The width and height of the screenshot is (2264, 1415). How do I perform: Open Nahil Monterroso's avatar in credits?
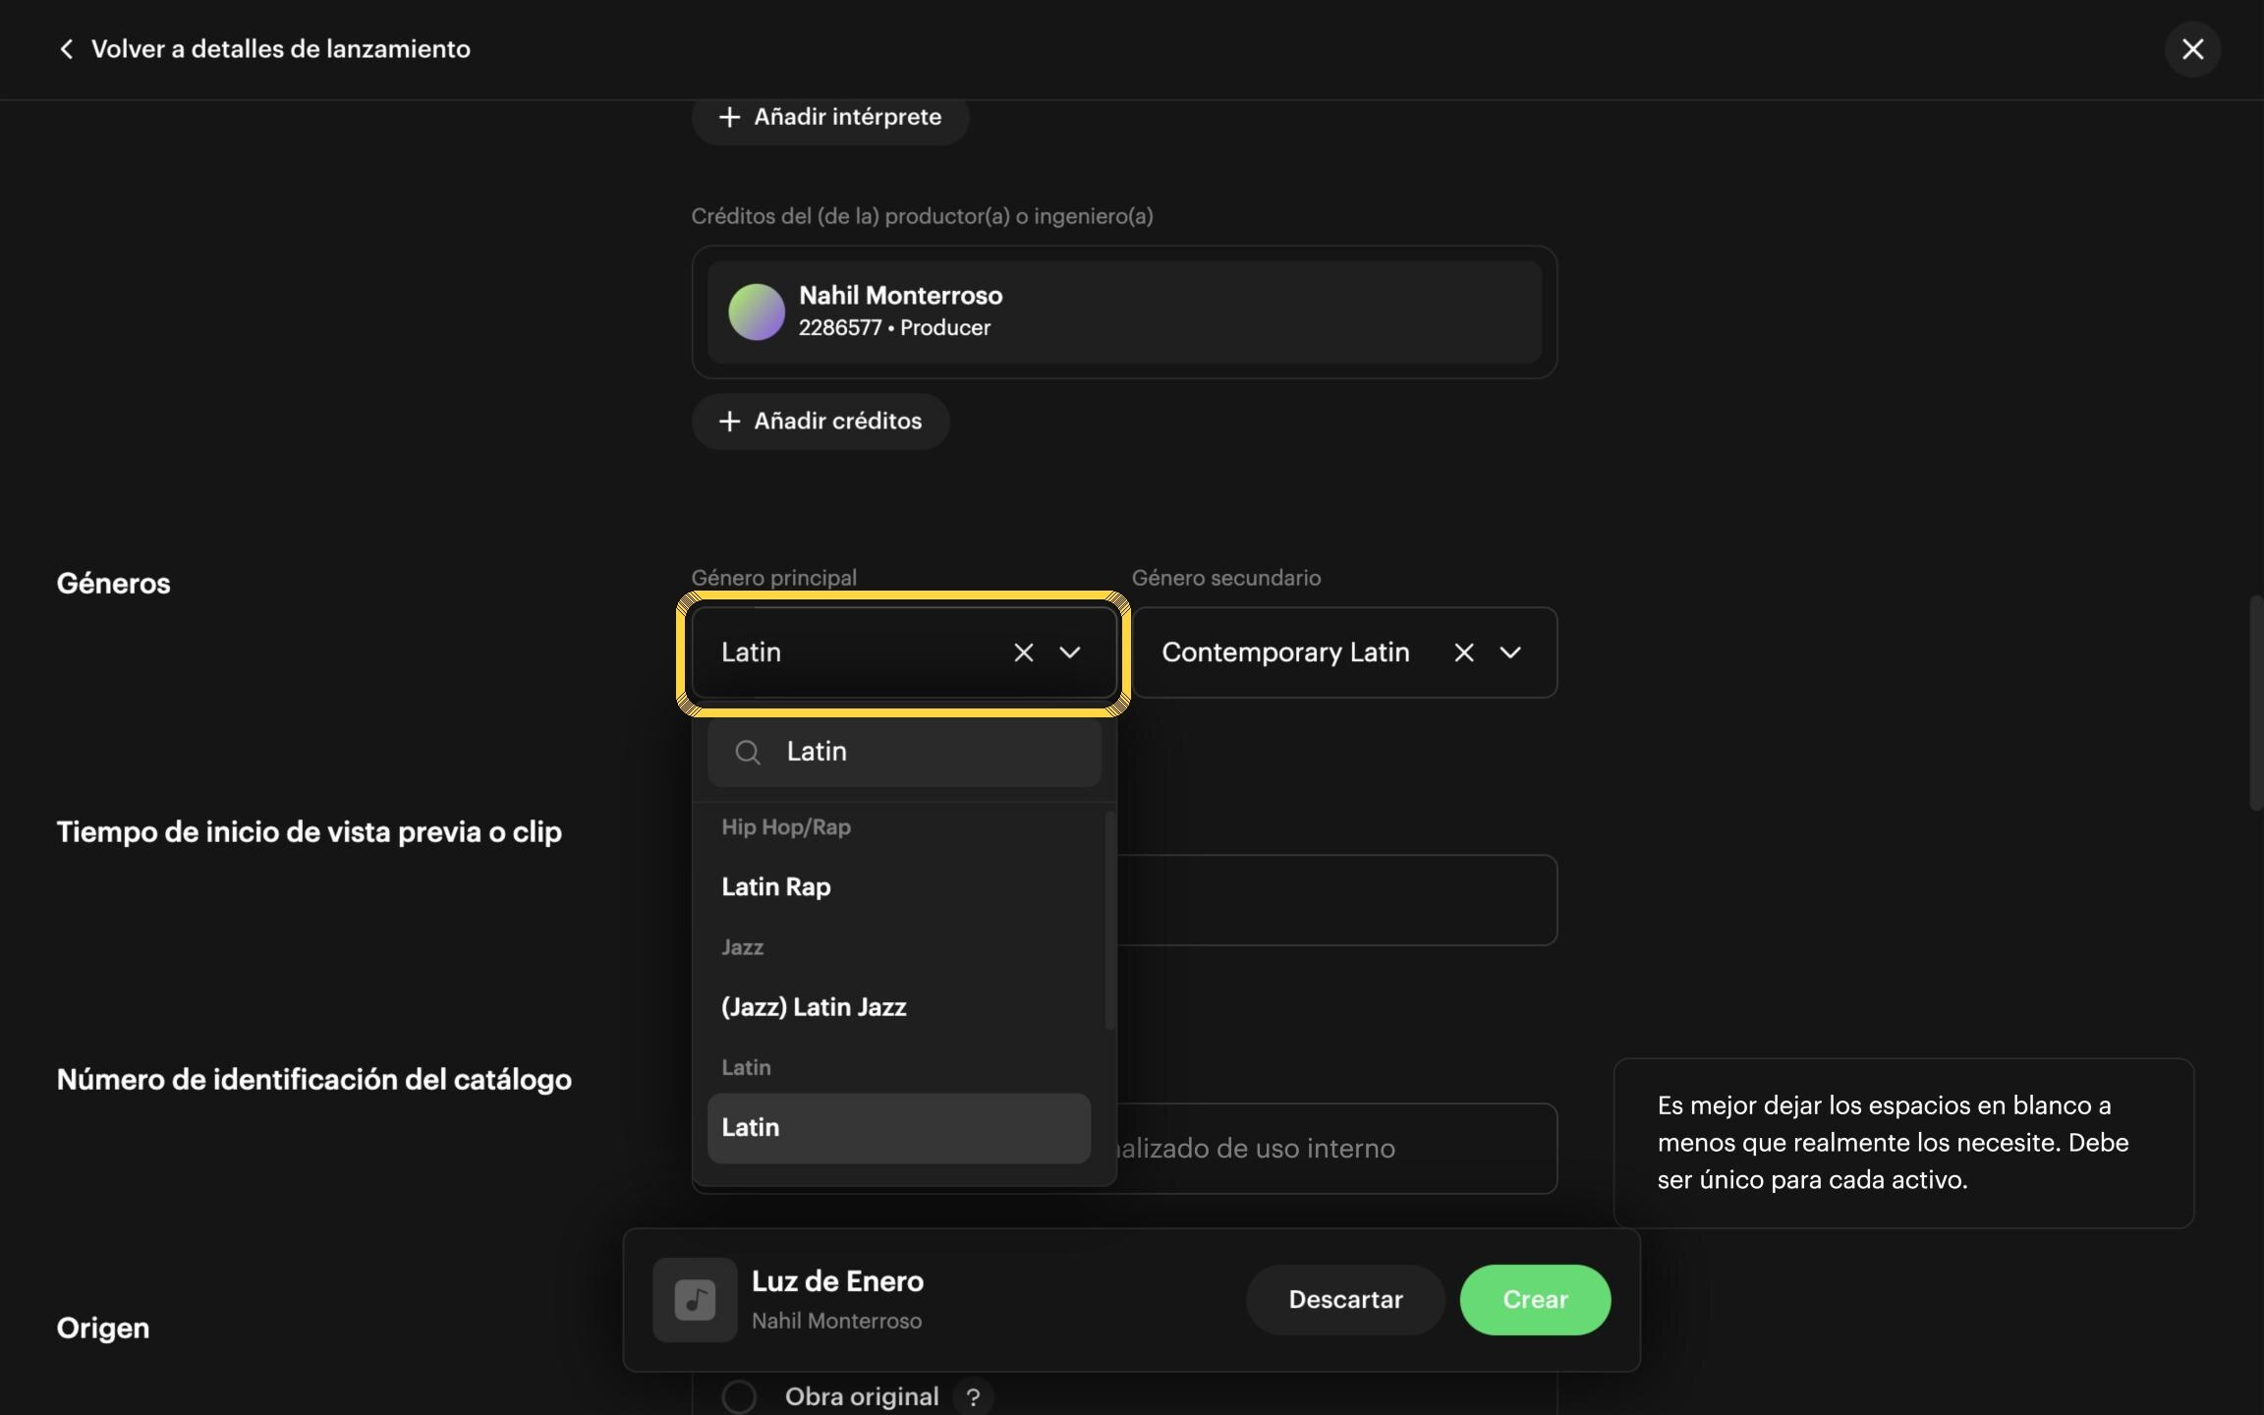(x=756, y=311)
